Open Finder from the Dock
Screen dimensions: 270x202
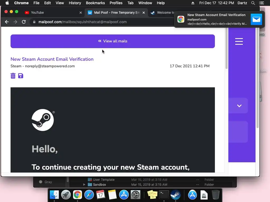tap(54, 195)
